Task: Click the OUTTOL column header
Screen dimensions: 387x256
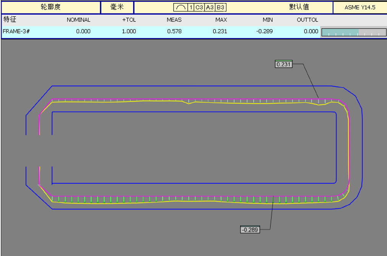Action: 307,20
